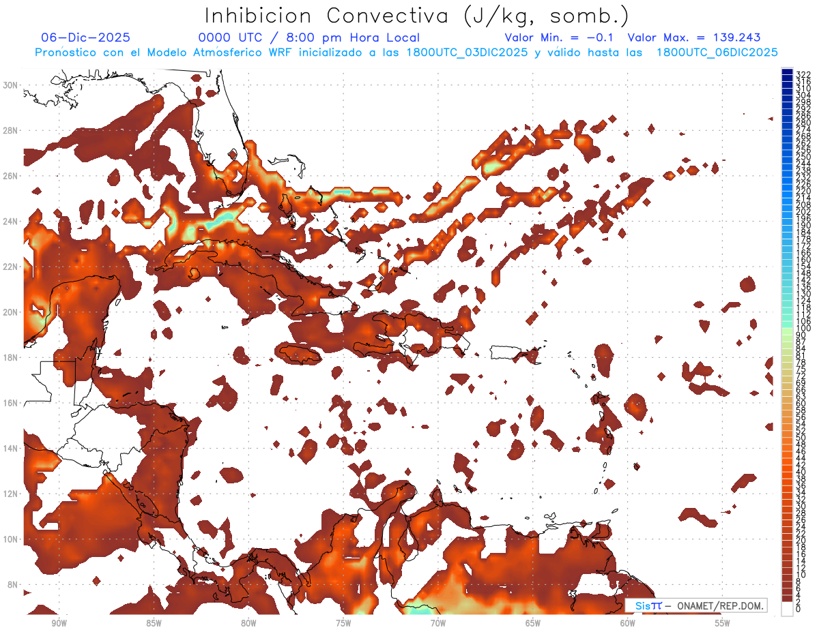Click the colorbar value "60"

click(x=801, y=404)
